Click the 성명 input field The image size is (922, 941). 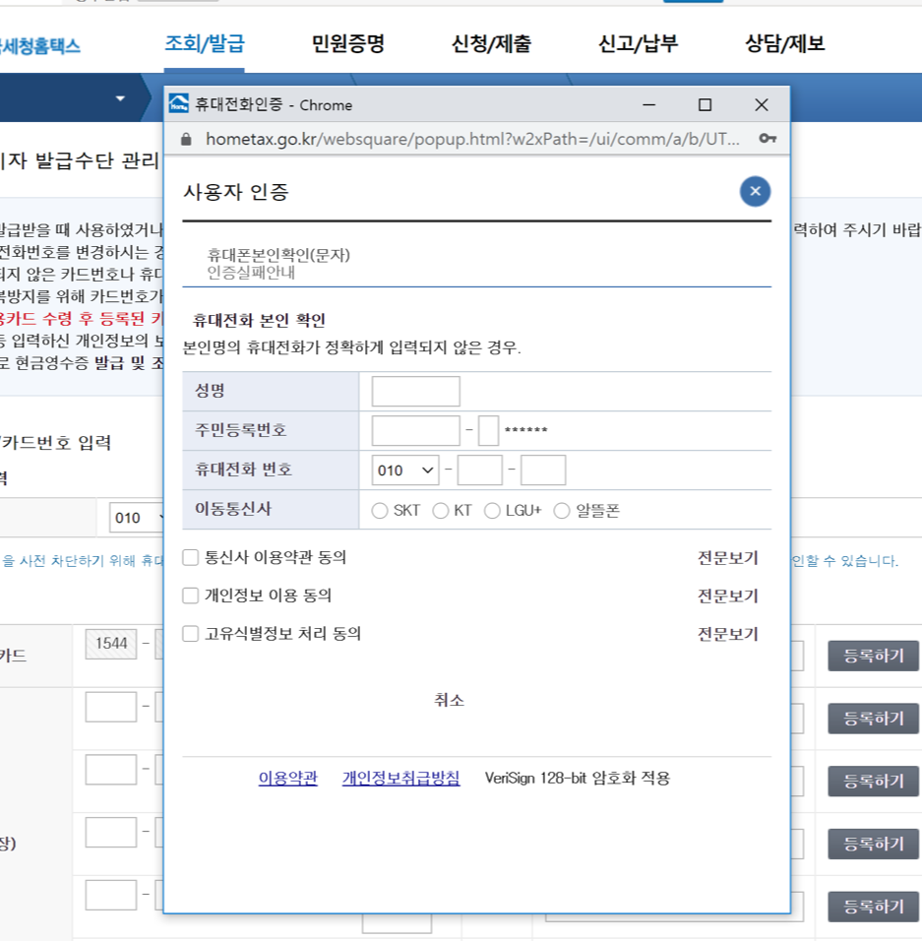413,391
